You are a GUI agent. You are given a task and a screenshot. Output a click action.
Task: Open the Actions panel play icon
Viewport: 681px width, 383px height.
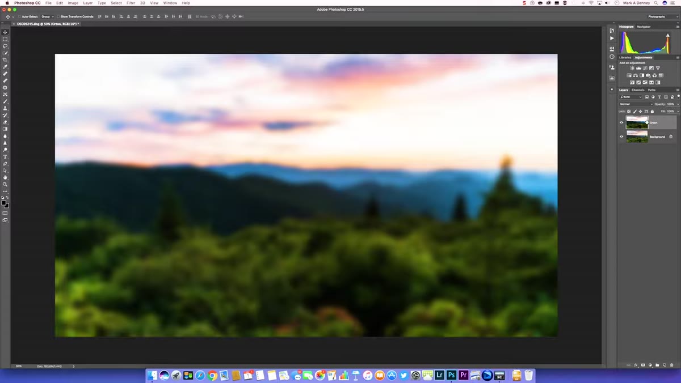(x=612, y=39)
